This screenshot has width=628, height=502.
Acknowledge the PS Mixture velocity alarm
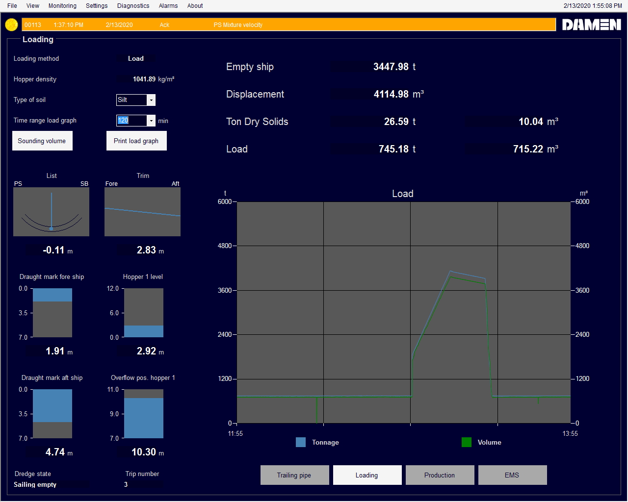click(x=164, y=25)
